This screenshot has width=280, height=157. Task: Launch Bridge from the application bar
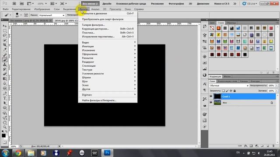(x=14, y=3)
